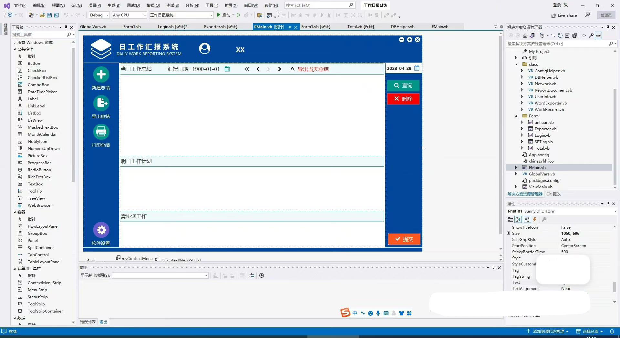Viewport: 620px width, 338px height.
Task: Click the Sogou input method S icon
Action: click(345, 313)
